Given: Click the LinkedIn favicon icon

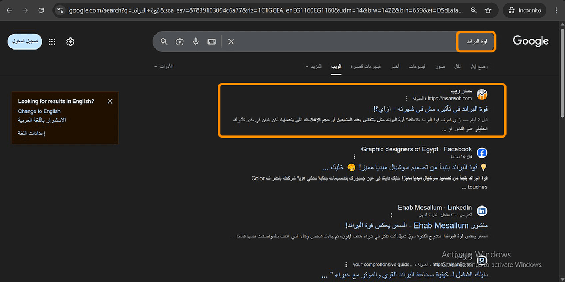Looking at the screenshot, I should coord(482,211).
